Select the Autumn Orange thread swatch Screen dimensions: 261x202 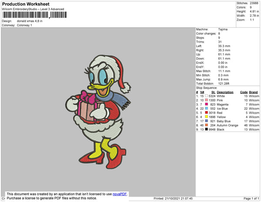[x=207, y=125]
